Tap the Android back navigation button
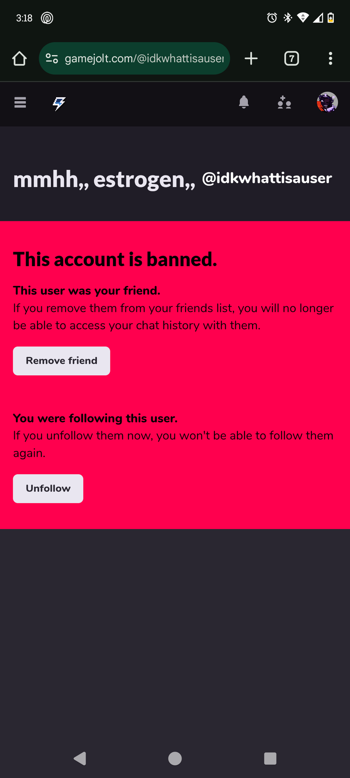The image size is (350, 778). point(80,758)
